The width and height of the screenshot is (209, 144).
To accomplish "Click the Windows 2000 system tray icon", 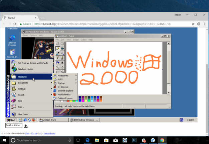I will 182,120.
